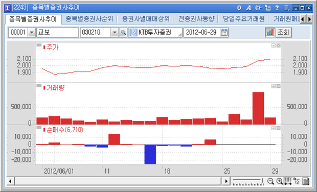317x192 pixels.
Task: Expand the 030210 stock code dropdown
Action: [115, 33]
